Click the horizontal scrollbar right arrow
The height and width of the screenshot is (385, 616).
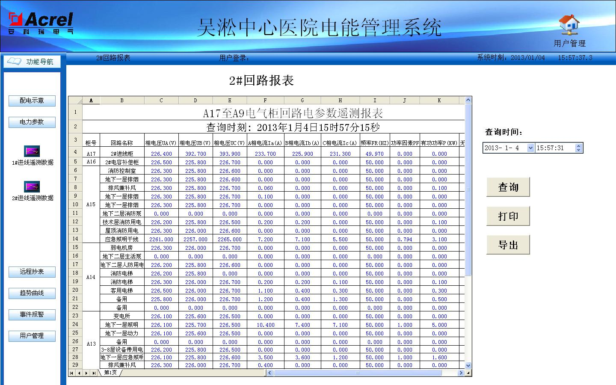coord(461,373)
